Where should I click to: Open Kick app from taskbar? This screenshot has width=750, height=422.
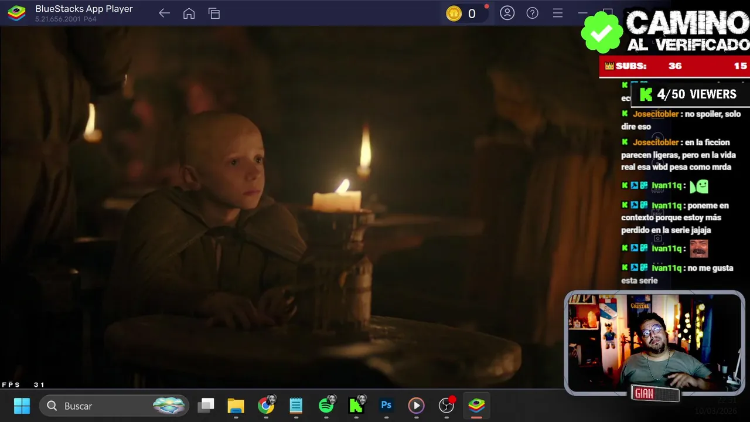pos(356,406)
